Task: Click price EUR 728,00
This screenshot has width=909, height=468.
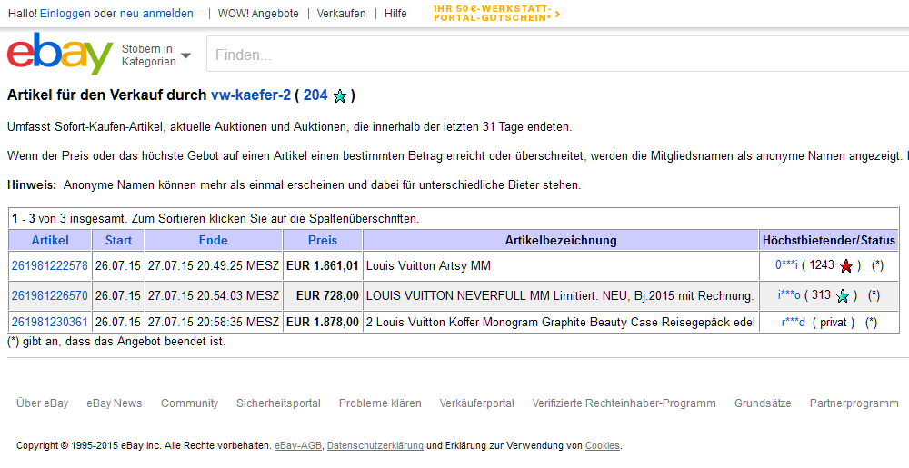Action: tap(327, 295)
